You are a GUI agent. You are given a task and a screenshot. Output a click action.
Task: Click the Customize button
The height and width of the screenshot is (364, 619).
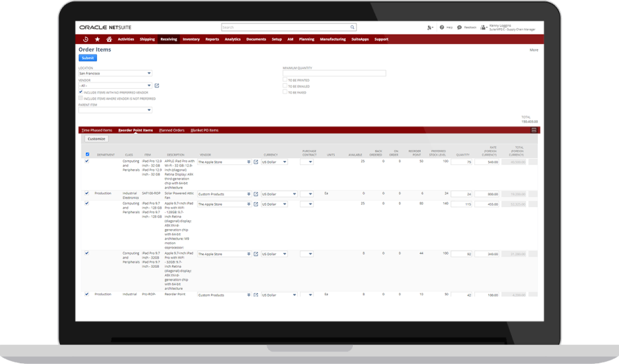[x=96, y=139]
